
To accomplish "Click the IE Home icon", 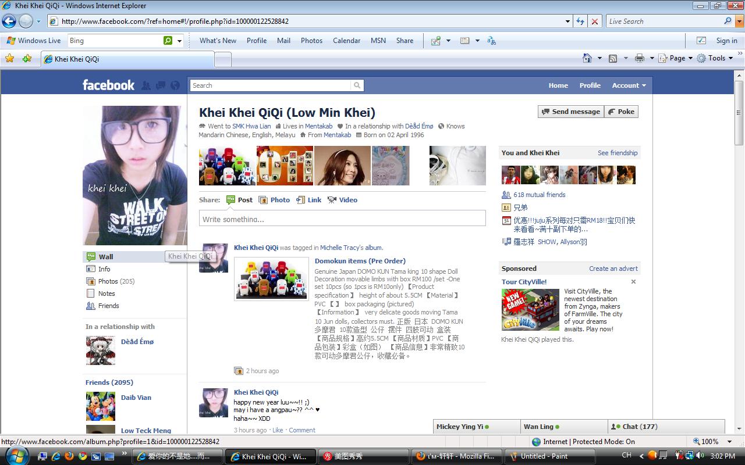I will pyautogui.click(x=588, y=58).
